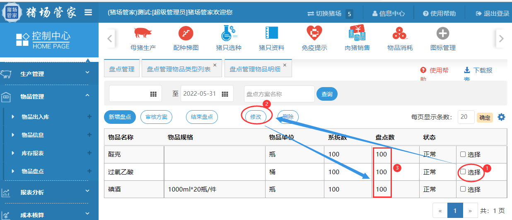512x220 pixels.
Task: Click the 控制中心 home page logo
Action: click(43, 40)
